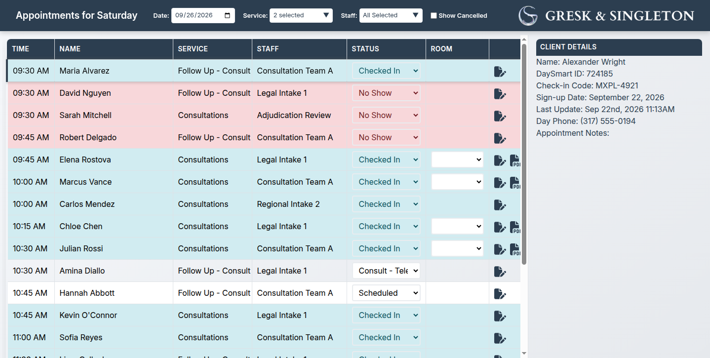Click the Date input field
Viewport: 710px width, 358px height.
pyautogui.click(x=203, y=15)
